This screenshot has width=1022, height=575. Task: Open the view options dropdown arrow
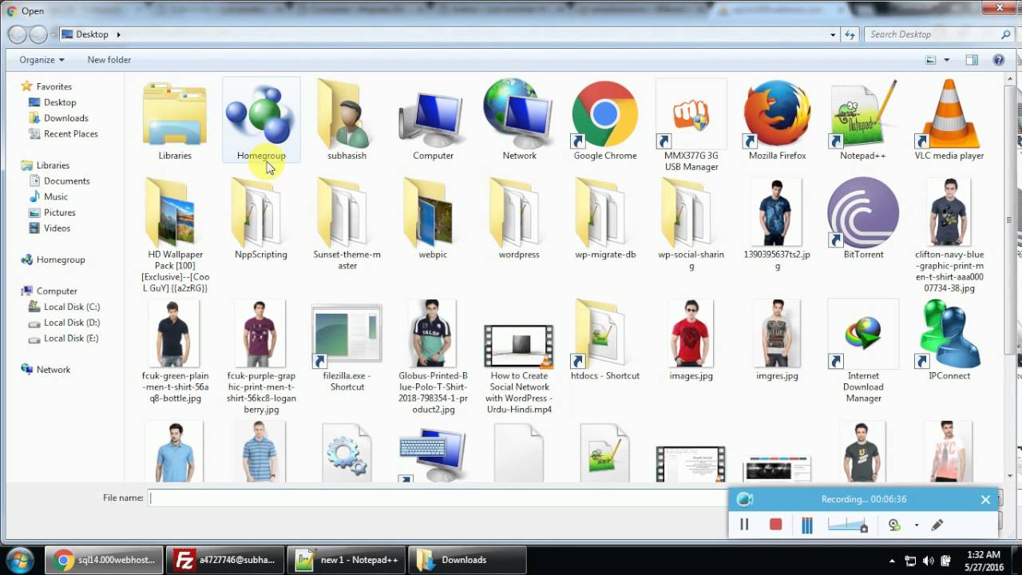point(947,60)
